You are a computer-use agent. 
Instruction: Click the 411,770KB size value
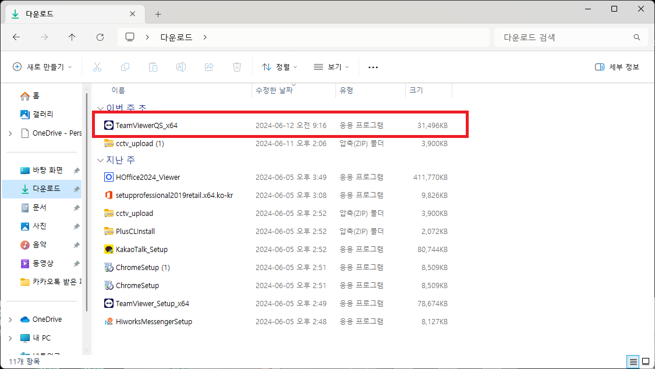click(430, 177)
